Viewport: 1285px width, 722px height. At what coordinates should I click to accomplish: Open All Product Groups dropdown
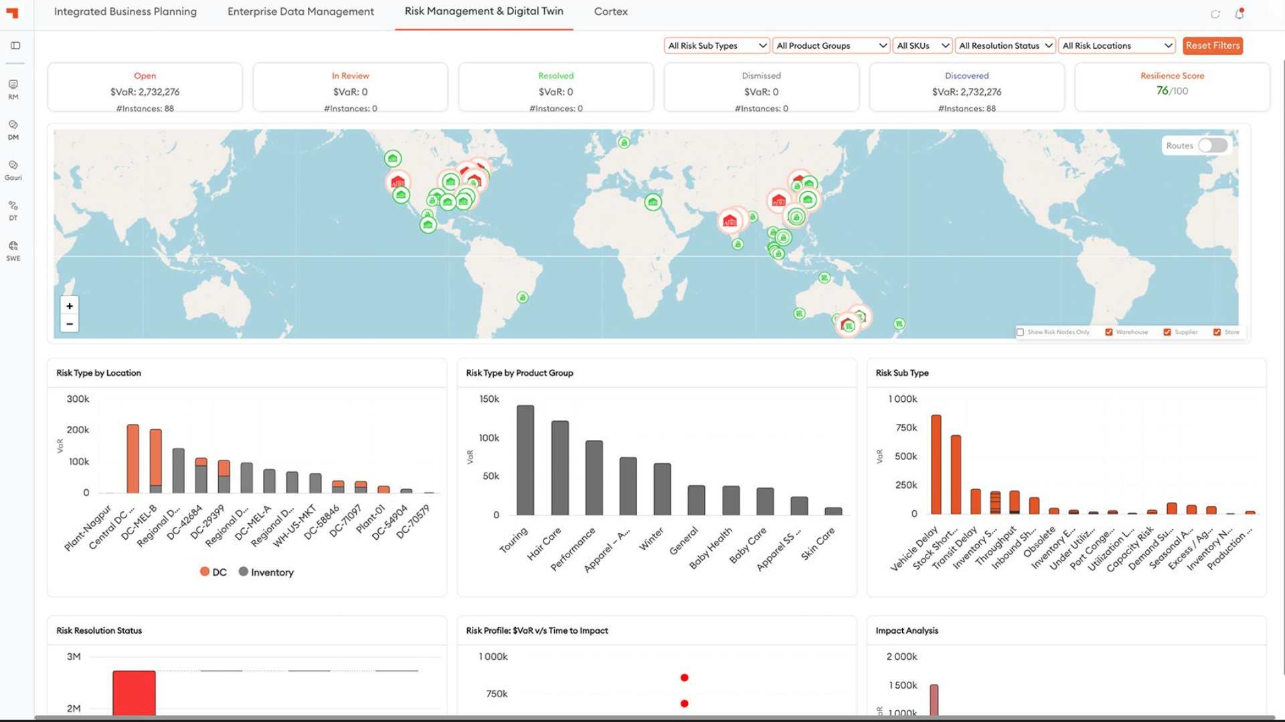coord(831,45)
